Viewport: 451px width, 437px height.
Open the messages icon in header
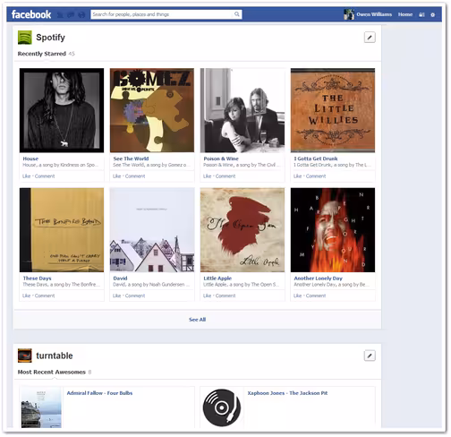click(x=71, y=14)
